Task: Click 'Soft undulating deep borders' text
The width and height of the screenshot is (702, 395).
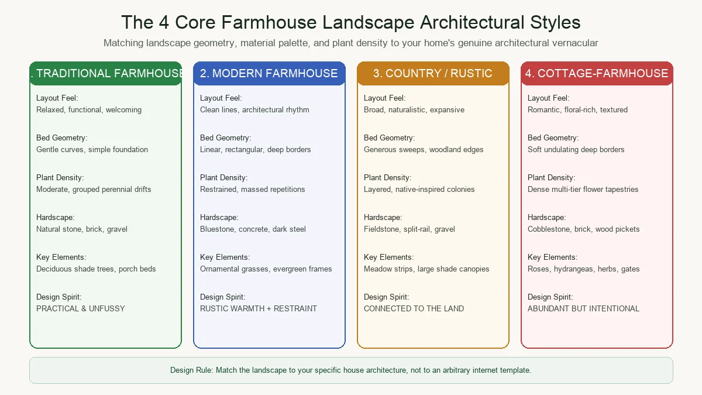Action: pos(576,149)
